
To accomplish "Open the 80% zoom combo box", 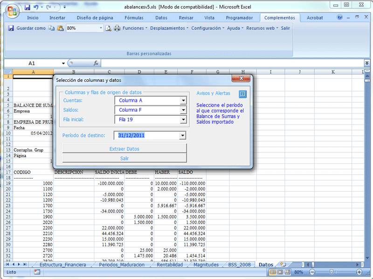I will click(101, 28).
